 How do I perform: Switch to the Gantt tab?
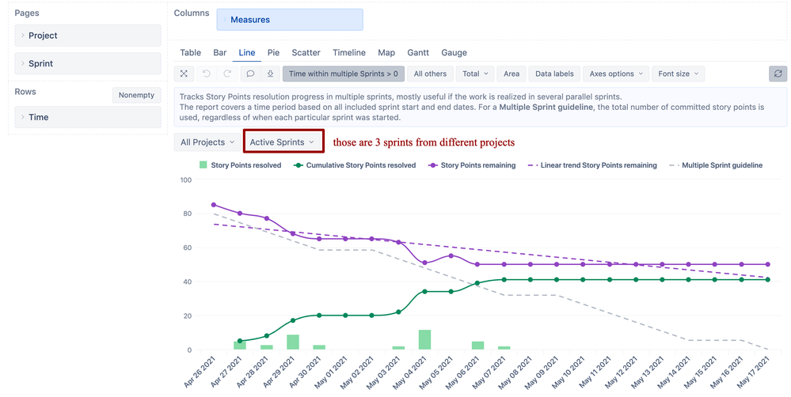click(418, 52)
